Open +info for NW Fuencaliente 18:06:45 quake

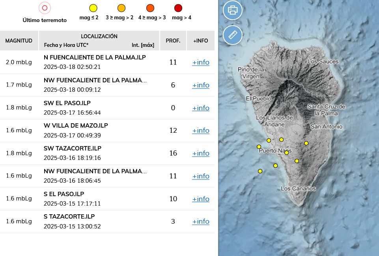201,176
